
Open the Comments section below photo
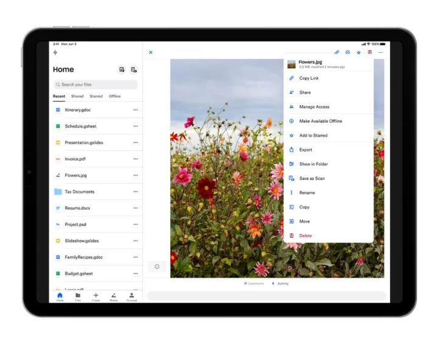click(254, 283)
